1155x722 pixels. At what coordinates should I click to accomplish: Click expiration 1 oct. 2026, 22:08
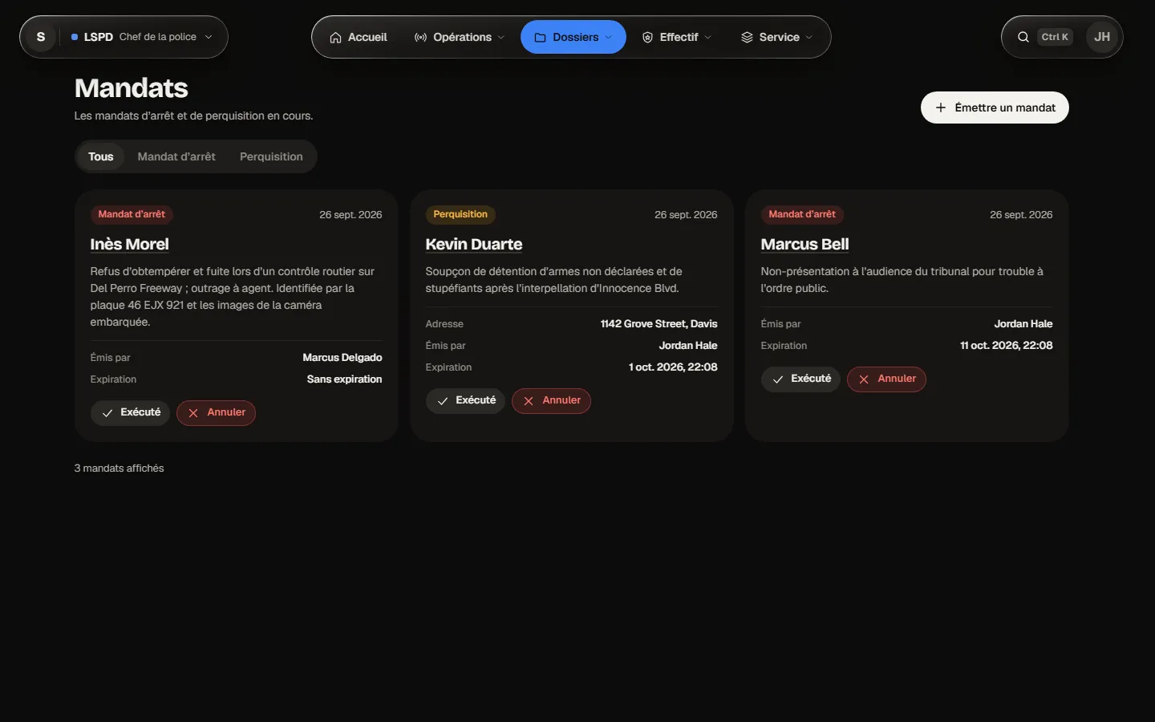click(673, 367)
